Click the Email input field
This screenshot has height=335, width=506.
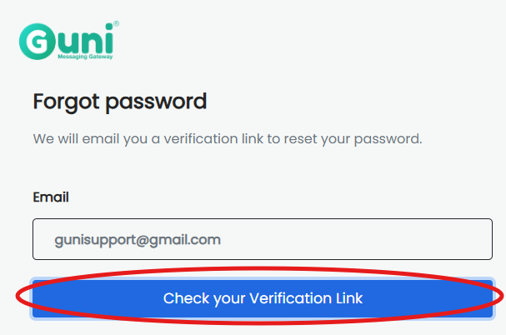pyautogui.click(x=263, y=239)
